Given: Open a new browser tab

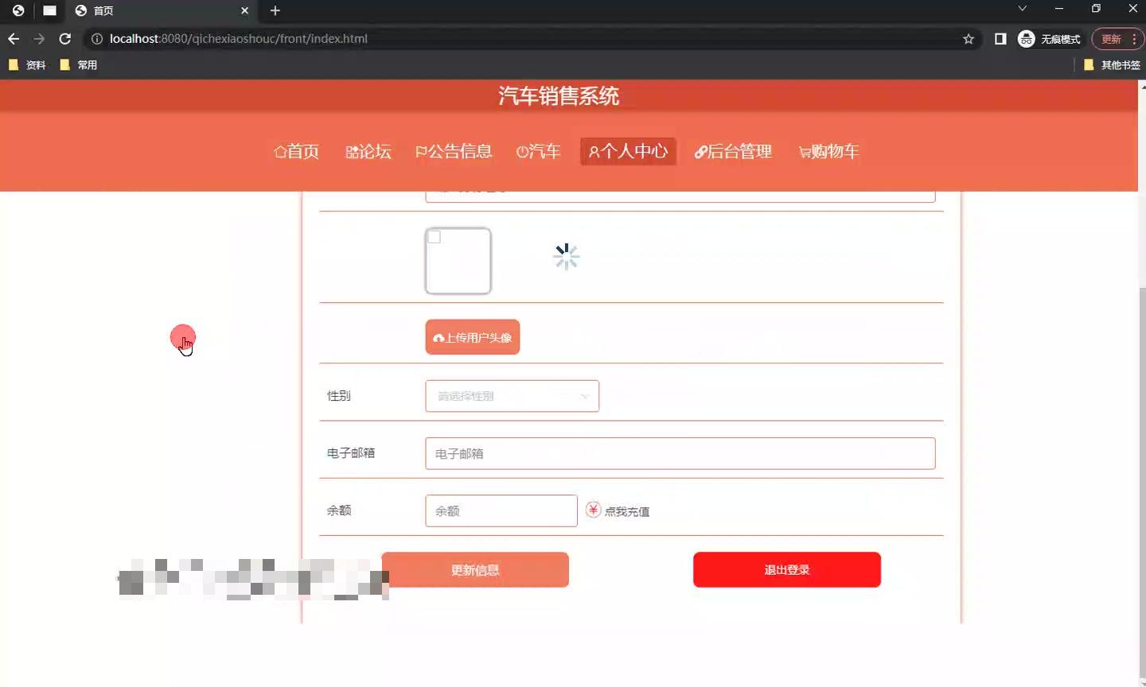Looking at the screenshot, I should 275,10.
